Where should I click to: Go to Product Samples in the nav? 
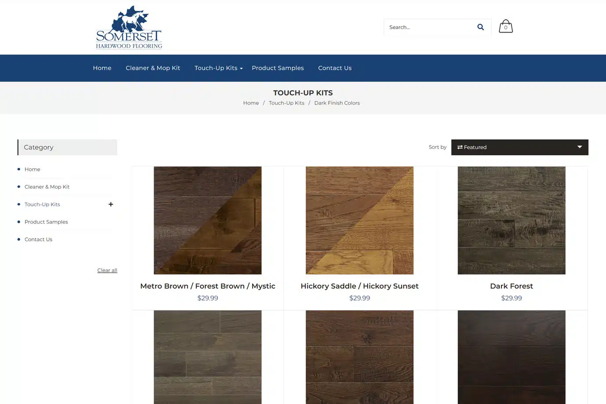coord(278,68)
